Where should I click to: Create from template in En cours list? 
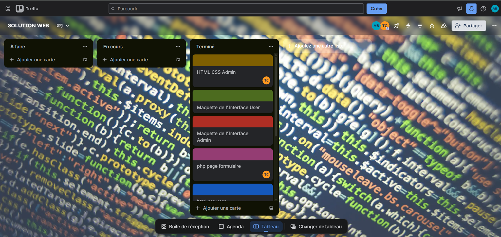tap(178, 59)
